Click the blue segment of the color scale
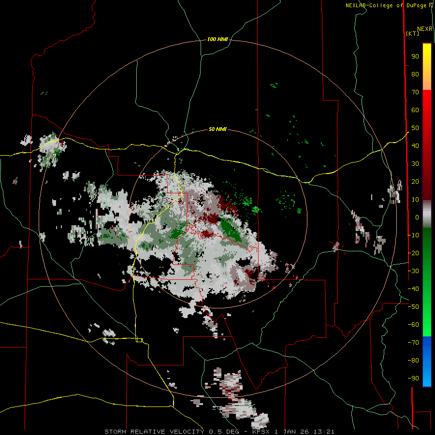This screenshot has width=435, height=435. (x=427, y=362)
